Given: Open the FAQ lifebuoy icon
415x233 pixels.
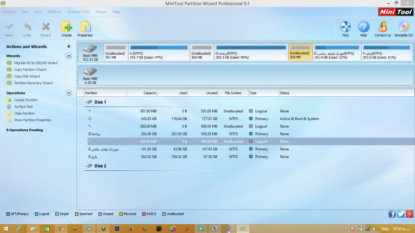Looking at the screenshot, I should pyautogui.click(x=345, y=27).
